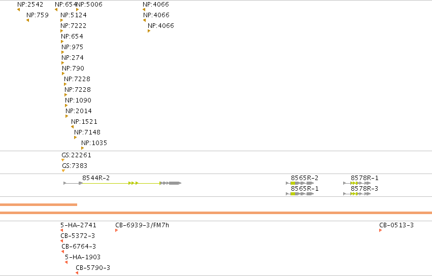Select the NP:2014 insertion marker

[x=67, y=116]
